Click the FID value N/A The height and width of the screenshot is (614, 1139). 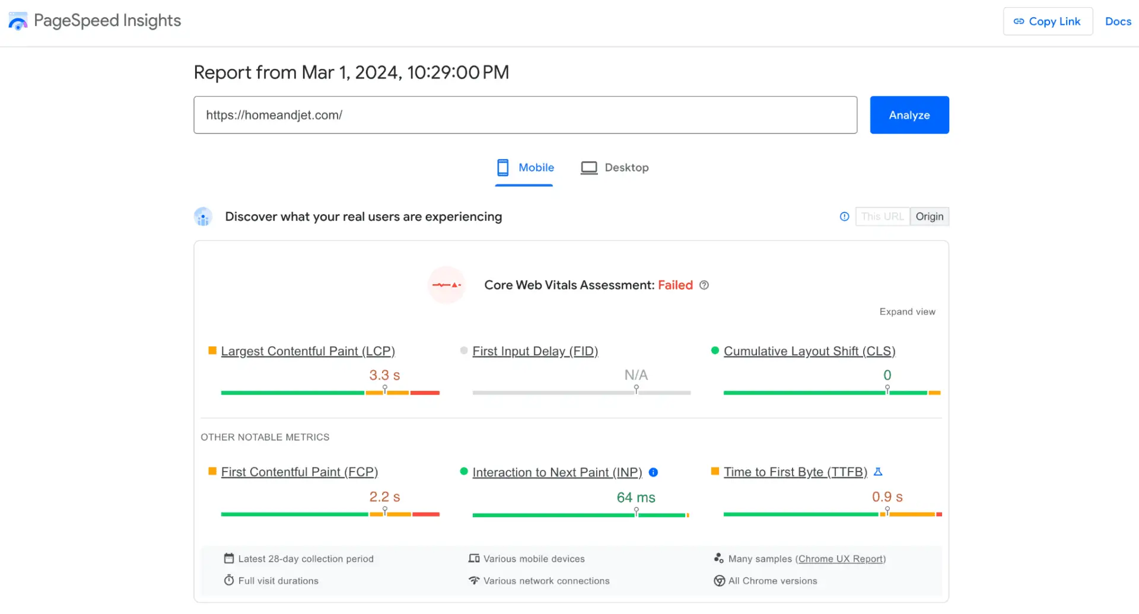636,376
